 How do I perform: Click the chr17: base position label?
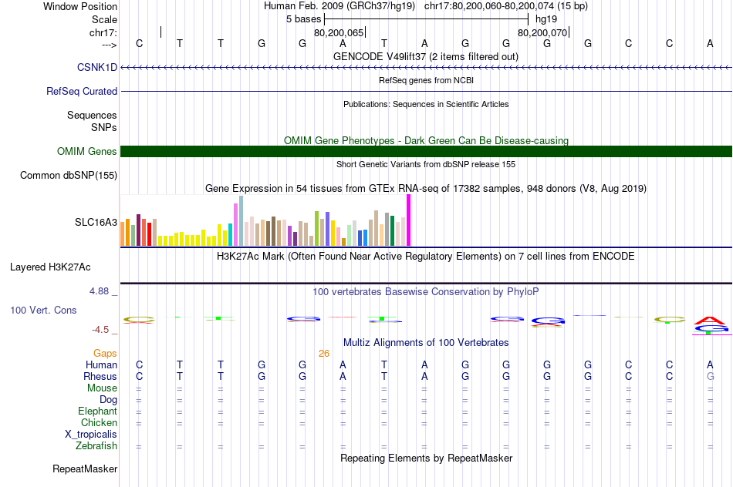(103, 32)
